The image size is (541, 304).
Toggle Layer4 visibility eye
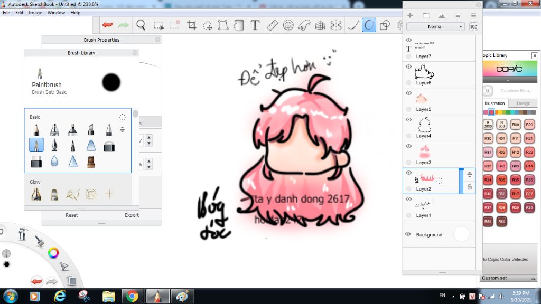(409, 120)
